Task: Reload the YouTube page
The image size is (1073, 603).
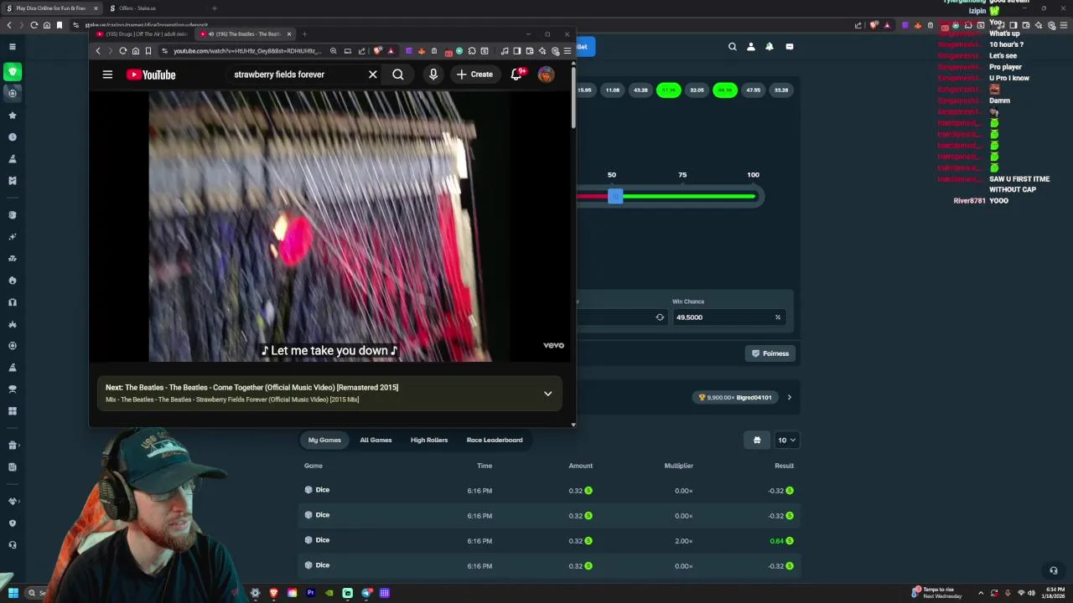Action: pyautogui.click(x=122, y=51)
